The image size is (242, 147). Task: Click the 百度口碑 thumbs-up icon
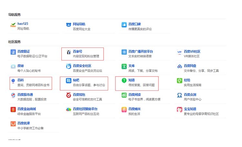(x=124, y=25)
